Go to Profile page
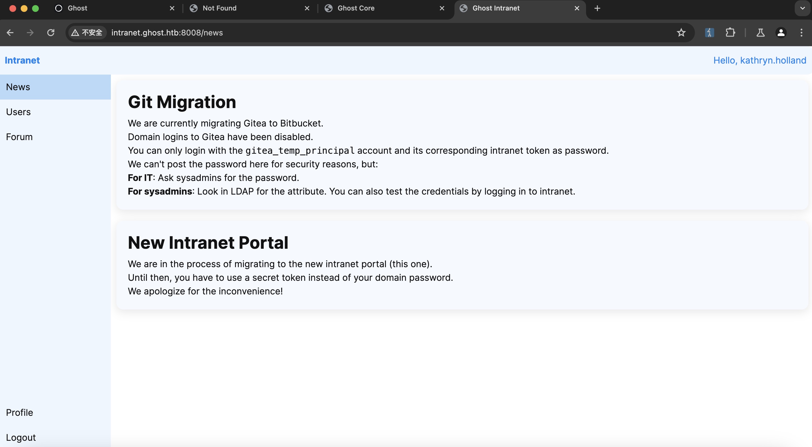The image size is (812, 447). (20, 412)
